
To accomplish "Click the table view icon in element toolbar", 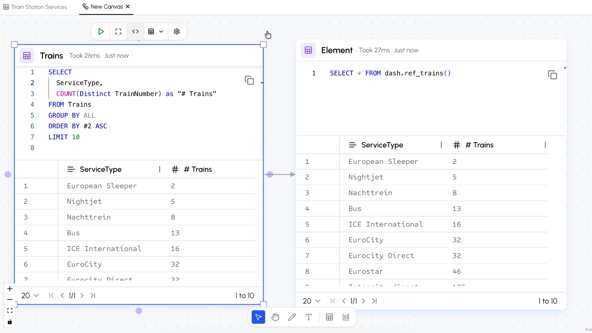I will pos(151,31).
